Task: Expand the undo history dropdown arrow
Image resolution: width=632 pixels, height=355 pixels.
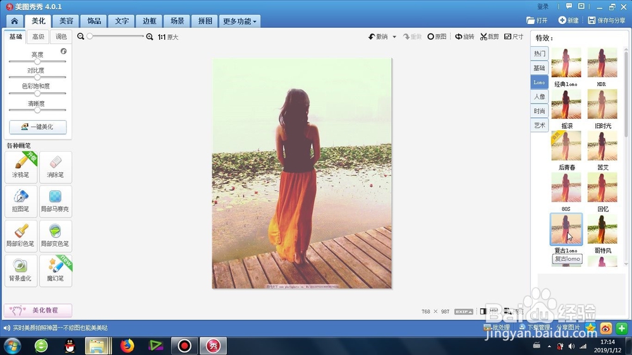Action: tap(394, 37)
